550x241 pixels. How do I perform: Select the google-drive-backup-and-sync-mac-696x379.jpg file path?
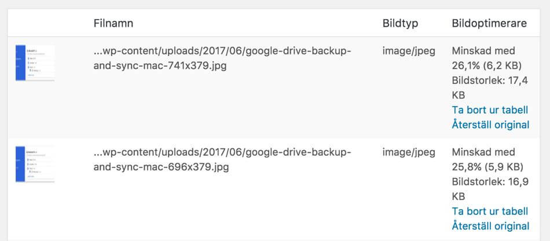tap(222, 160)
